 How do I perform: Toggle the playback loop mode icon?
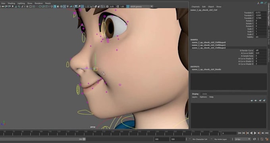pos(255,139)
